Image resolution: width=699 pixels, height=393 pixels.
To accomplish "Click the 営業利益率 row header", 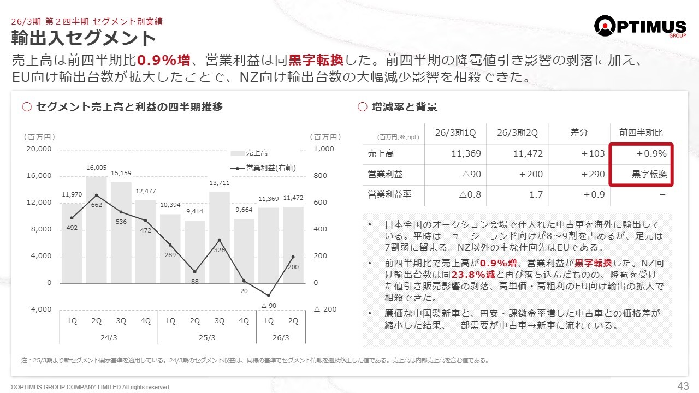I will click(386, 194).
